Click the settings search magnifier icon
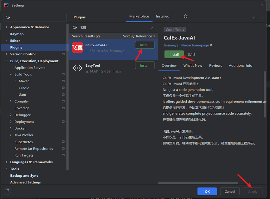Image resolution: width=270 pixels, height=199 pixels. coord(8,17)
